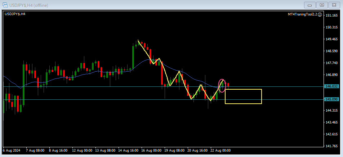
Task: Click the 16 Aug 00:00 time label
Action: 151,150
